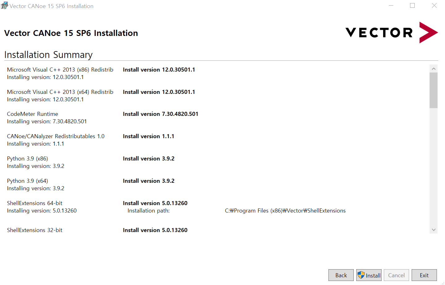Image resolution: width=445 pixels, height=285 pixels.
Task: Select 'ShellExtensions 32-bit' entry
Action: tap(35, 230)
